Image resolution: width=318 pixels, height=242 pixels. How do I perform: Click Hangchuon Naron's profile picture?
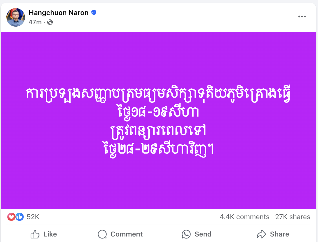[x=16, y=17]
